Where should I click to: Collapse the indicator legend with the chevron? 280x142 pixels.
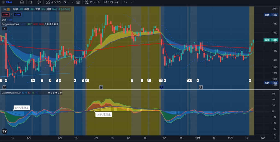[x=4, y=28]
